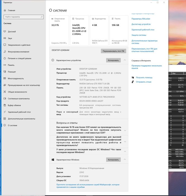Copy Windows specs with Копировать button

click(x=113, y=160)
